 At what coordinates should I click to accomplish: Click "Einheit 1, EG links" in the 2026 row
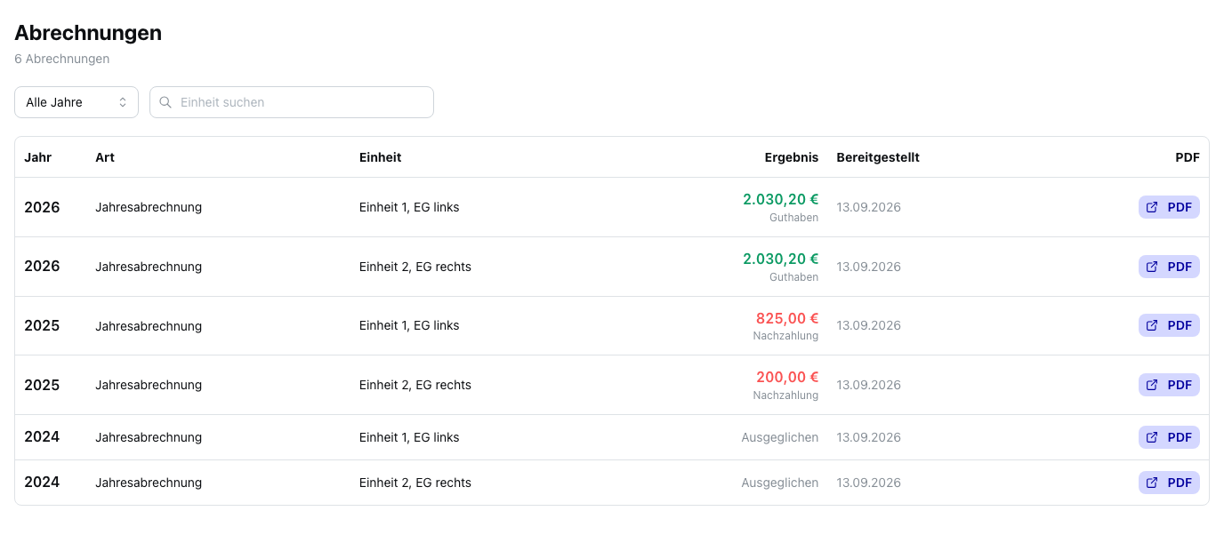click(x=409, y=207)
